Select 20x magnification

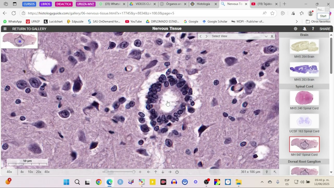point(39,172)
